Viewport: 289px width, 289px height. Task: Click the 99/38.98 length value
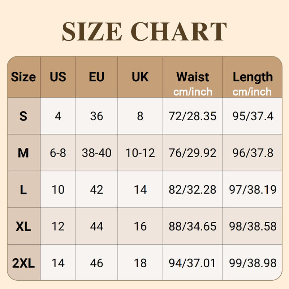(x=253, y=263)
